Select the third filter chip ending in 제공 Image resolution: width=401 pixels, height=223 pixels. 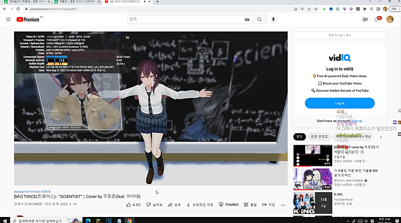[354, 137]
